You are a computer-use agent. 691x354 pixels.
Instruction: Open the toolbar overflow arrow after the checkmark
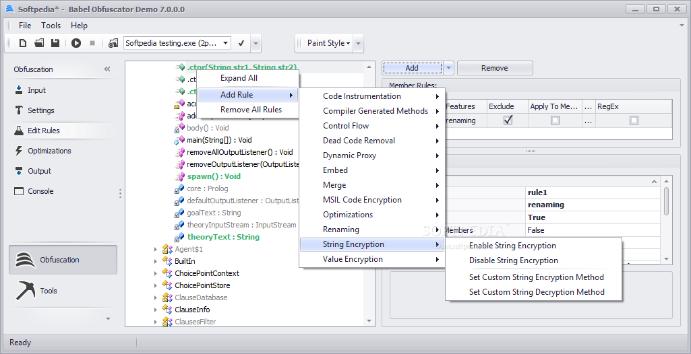256,44
